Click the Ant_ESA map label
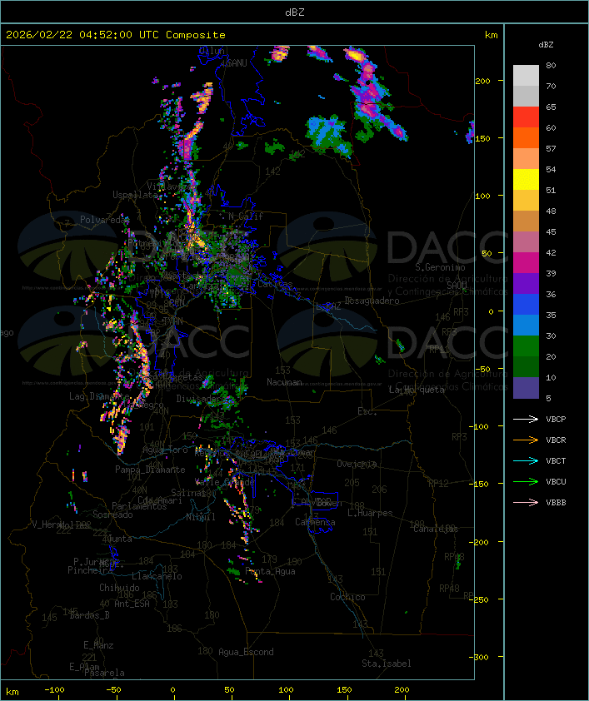 [x=132, y=604]
